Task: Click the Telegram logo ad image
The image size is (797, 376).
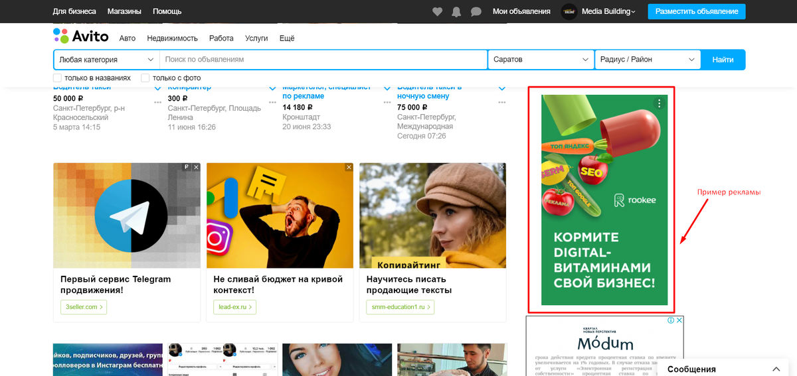Action: point(127,216)
